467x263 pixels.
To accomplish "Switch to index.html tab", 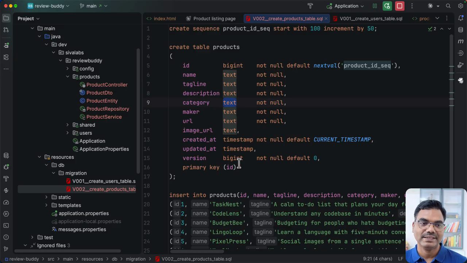I will click(161, 18).
